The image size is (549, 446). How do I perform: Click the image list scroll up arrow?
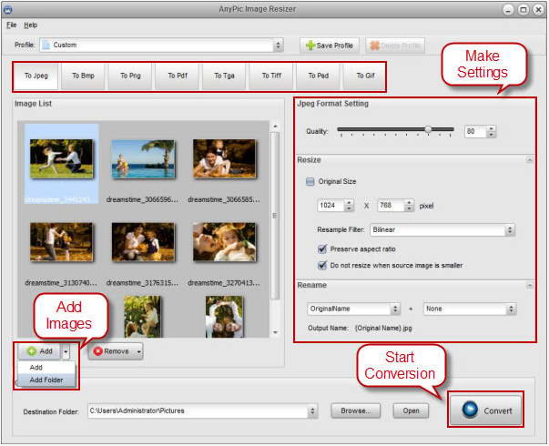click(275, 126)
